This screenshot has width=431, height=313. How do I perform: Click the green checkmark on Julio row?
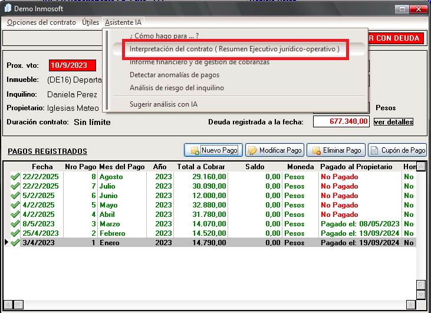(15, 186)
